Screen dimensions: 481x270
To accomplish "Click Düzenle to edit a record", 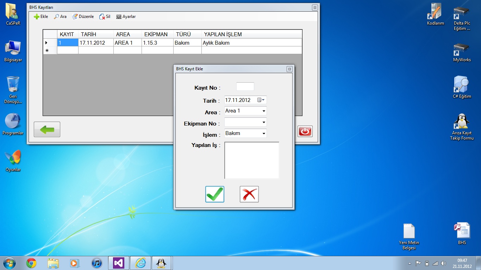I will click(83, 17).
